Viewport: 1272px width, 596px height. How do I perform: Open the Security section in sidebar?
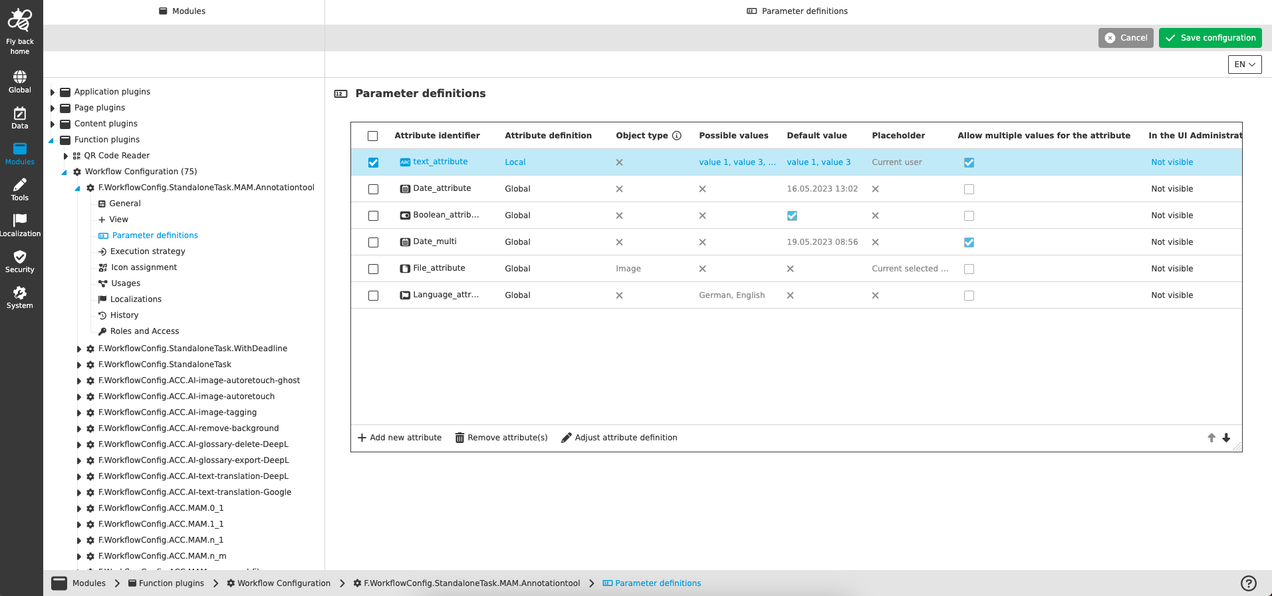click(x=20, y=262)
